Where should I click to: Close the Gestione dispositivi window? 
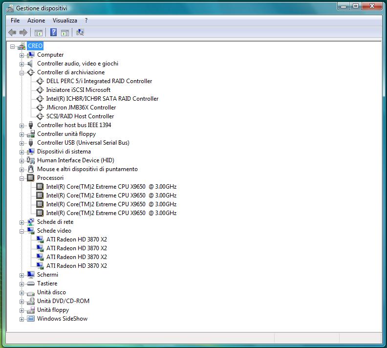click(372, 6)
